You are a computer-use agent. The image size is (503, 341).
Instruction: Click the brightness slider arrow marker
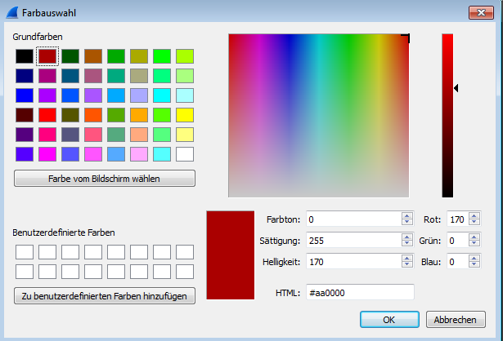point(456,87)
